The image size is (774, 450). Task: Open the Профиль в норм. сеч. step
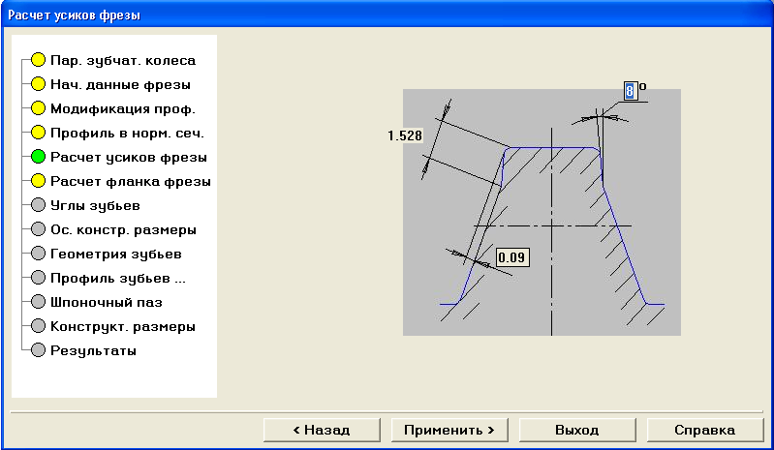[x=127, y=134]
